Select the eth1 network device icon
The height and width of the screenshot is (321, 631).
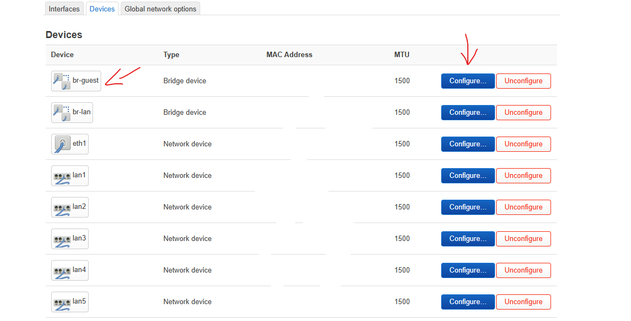click(61, 144)
